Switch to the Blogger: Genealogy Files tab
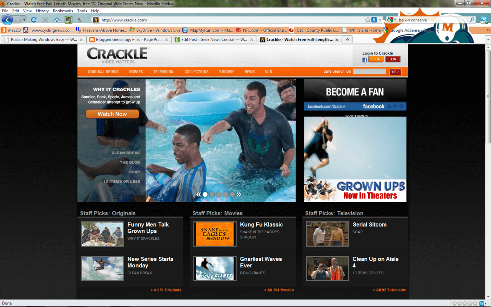Screen dimensions: 491x307 (129, 40)
